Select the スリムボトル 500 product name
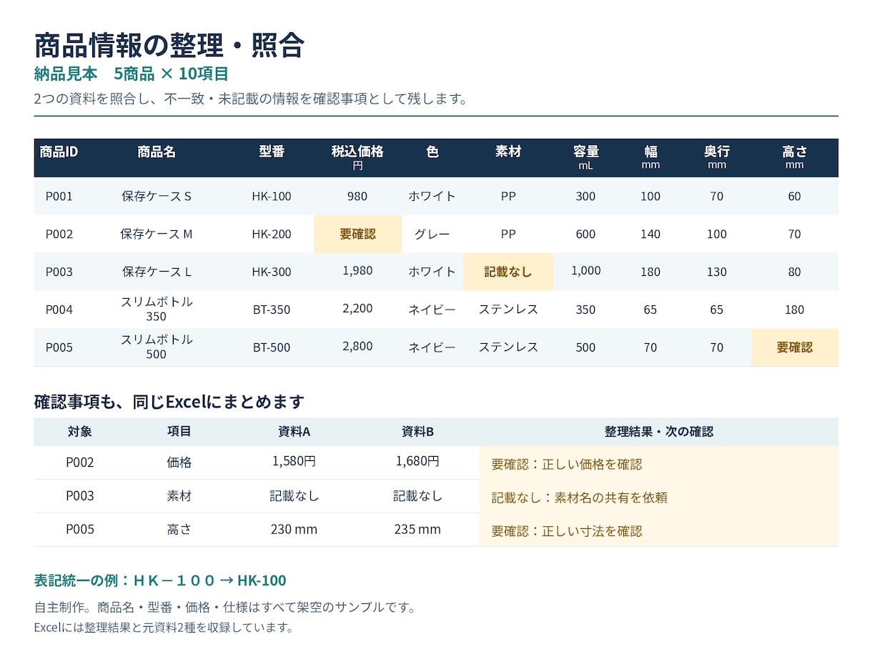The height and width of the screenshot is (654, 872). [157, 347]
